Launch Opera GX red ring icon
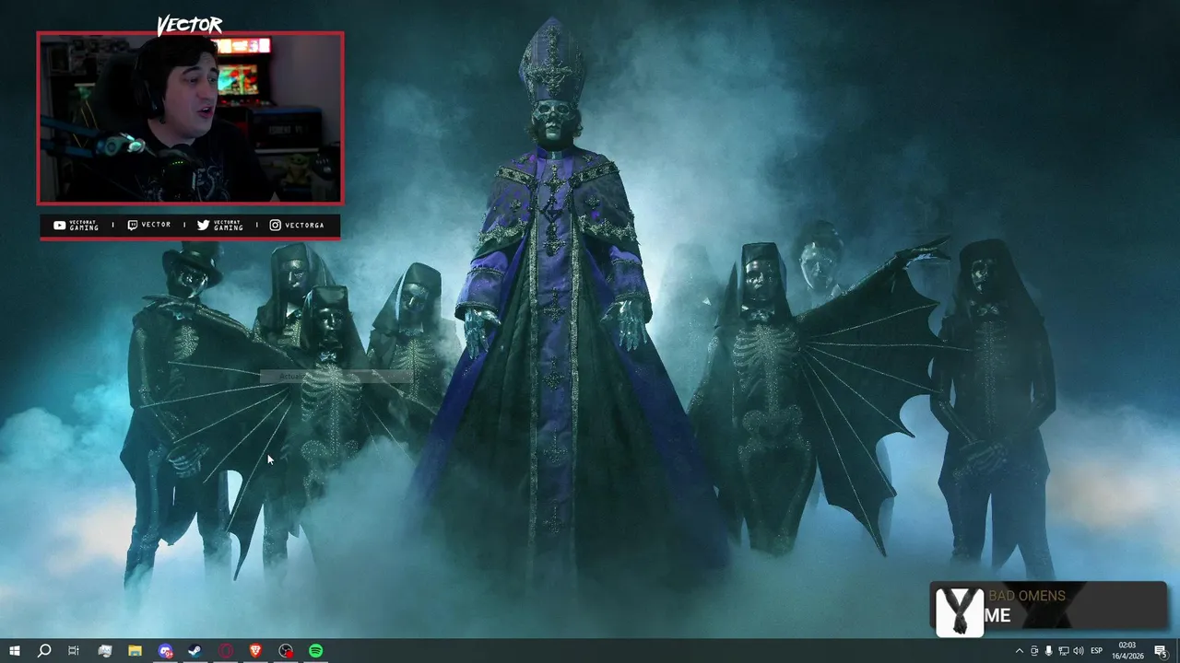The width and height of the screenshot is (1180, 663). click(x=226, y=651)
